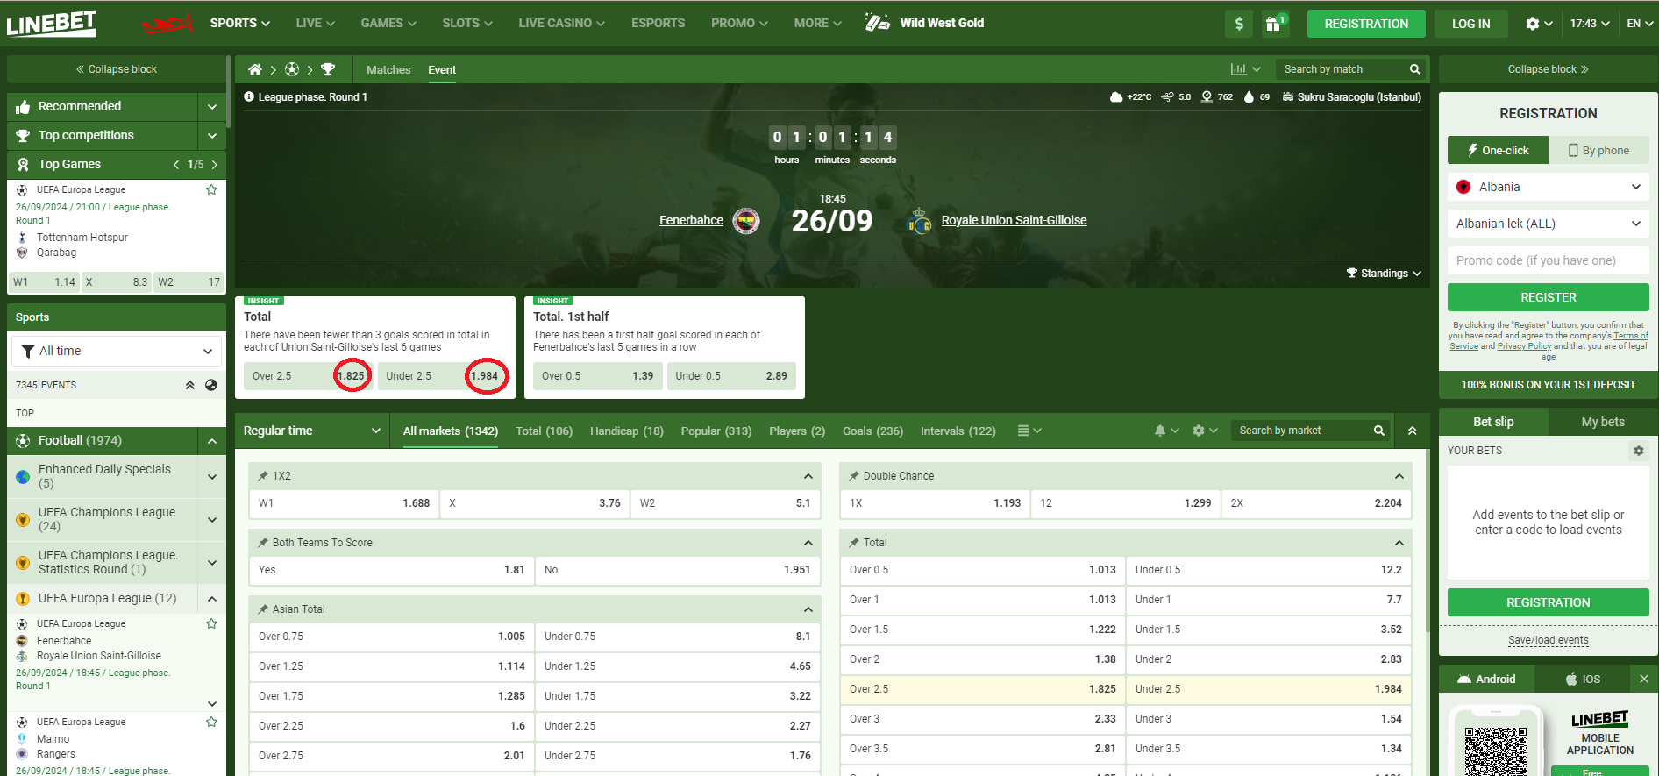Click the green REGISTER button
Image resolution: width=1659 pixels, height=776 pixels.
[x=1549, y=297]
